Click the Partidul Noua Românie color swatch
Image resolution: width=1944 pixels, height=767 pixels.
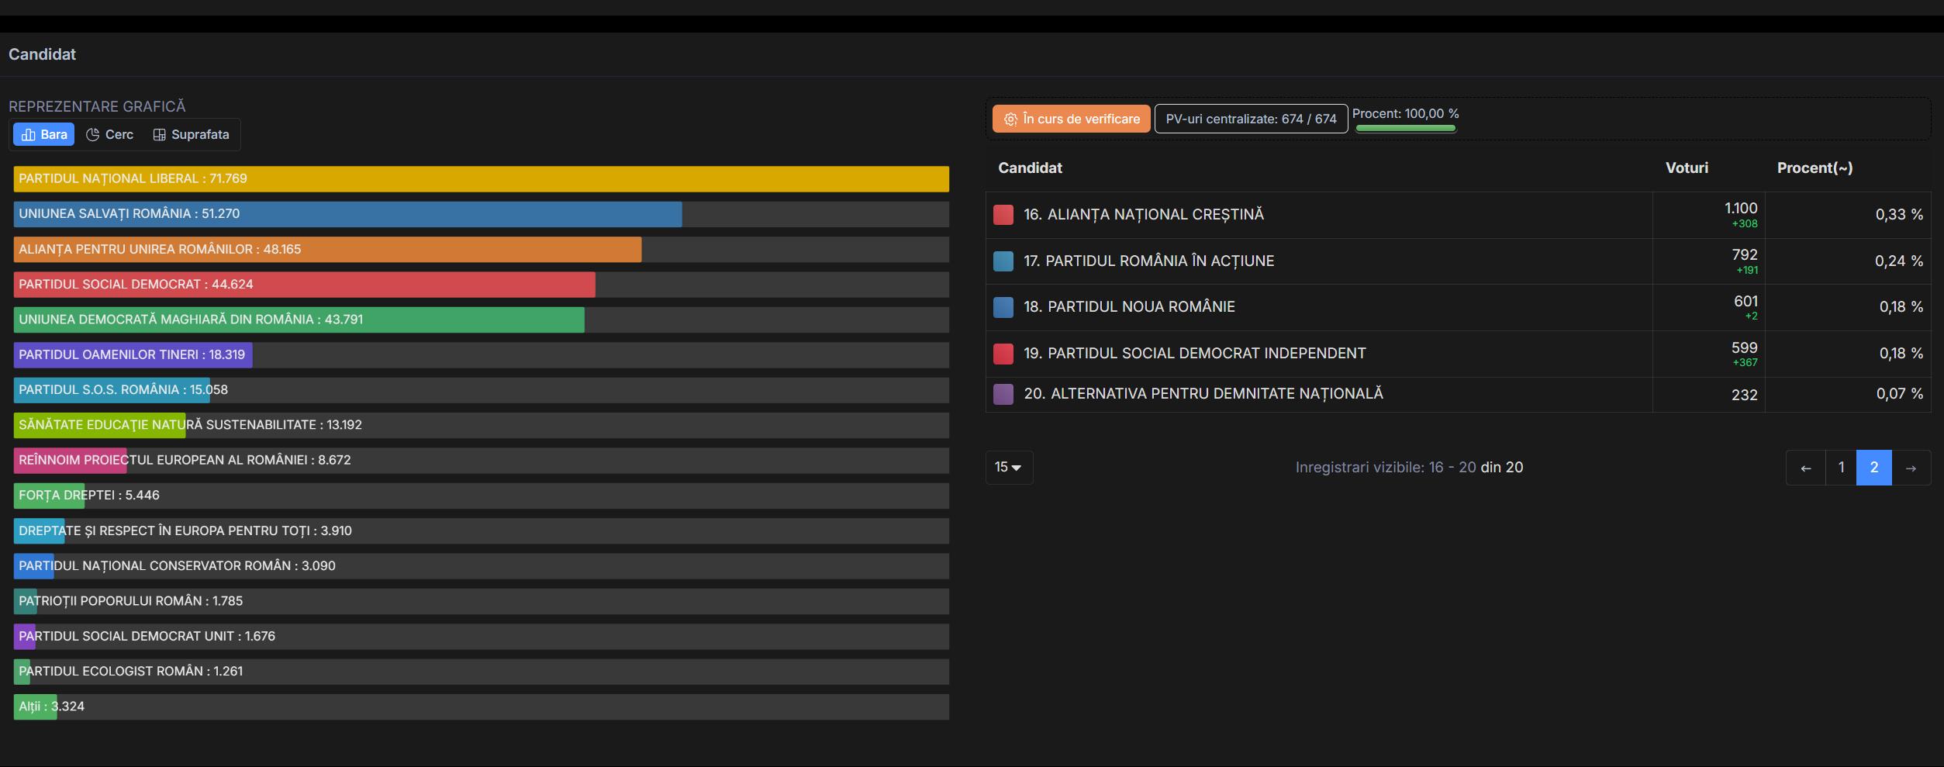[x=1003, y=307]
